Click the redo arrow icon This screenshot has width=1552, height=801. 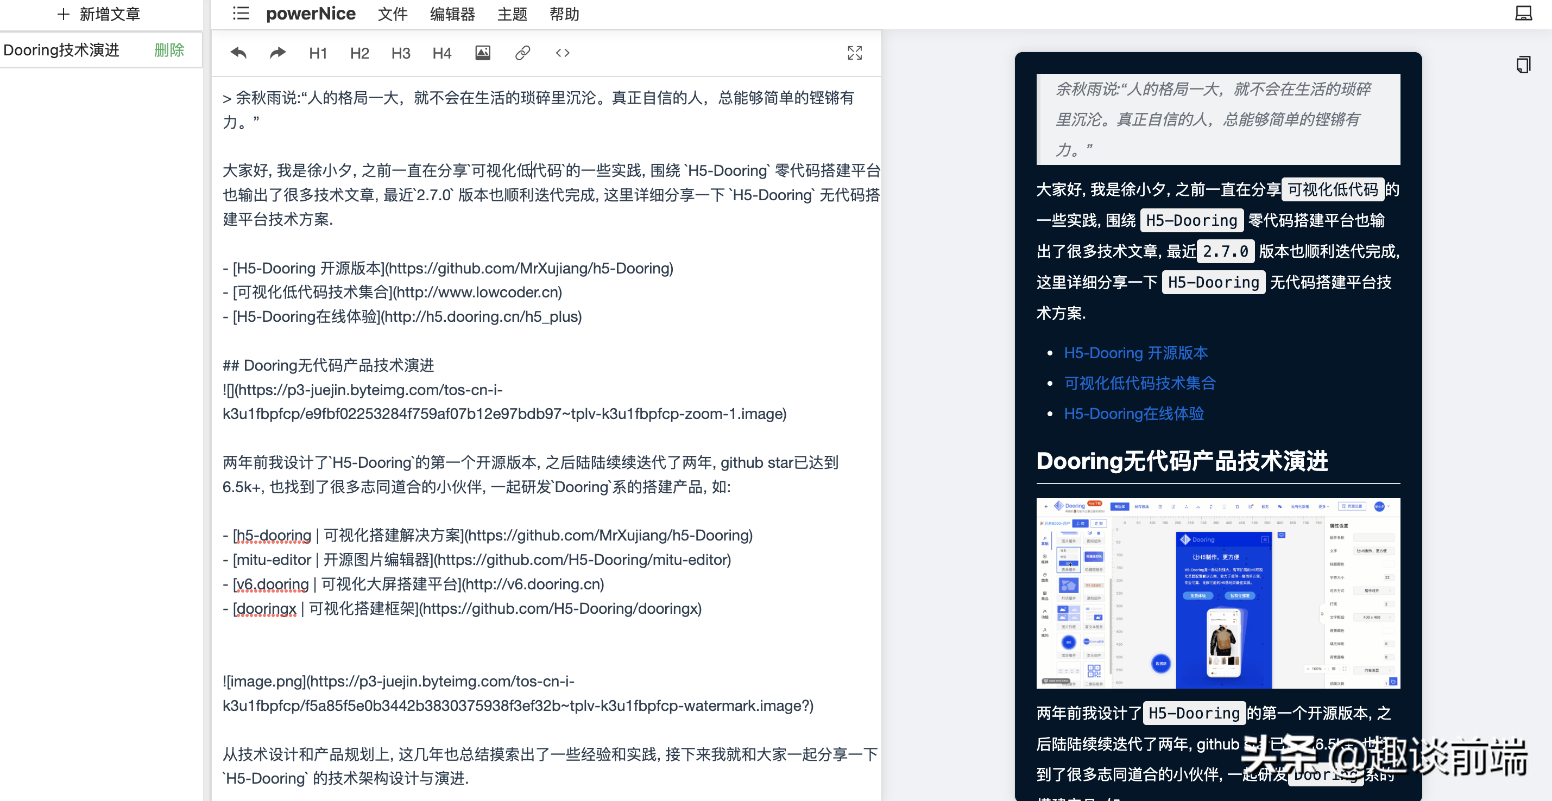(x=277, y=53)
